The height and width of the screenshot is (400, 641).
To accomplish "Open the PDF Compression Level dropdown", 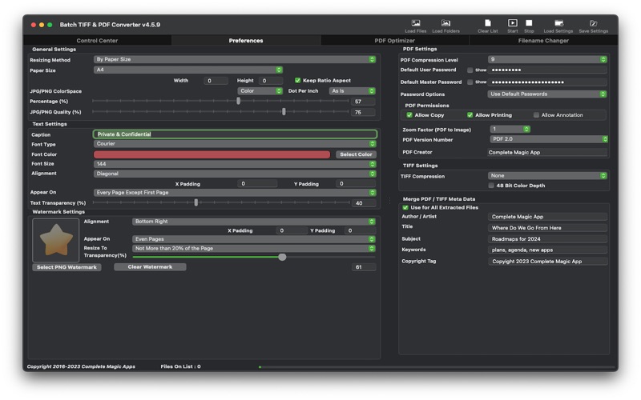I will 547,59.
